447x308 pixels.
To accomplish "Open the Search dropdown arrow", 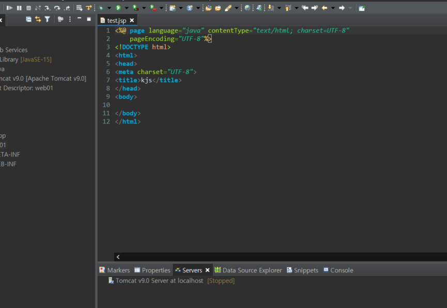I will [x=236, y=8].
